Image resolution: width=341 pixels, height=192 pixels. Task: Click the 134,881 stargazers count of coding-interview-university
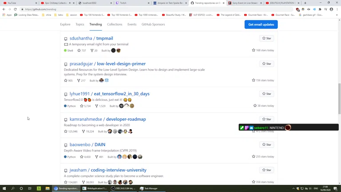71,182
